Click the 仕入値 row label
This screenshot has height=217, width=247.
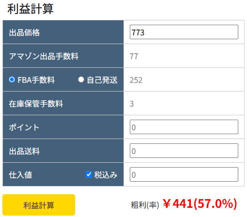(x=20, y=175)
